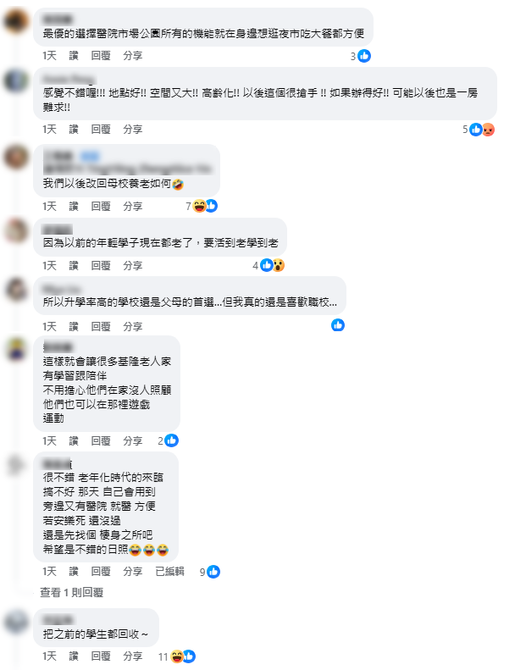The height and width of the screenshot is (670, 515).
Task: Open 已編輯 edit history label
Action: tap(169, 572)
